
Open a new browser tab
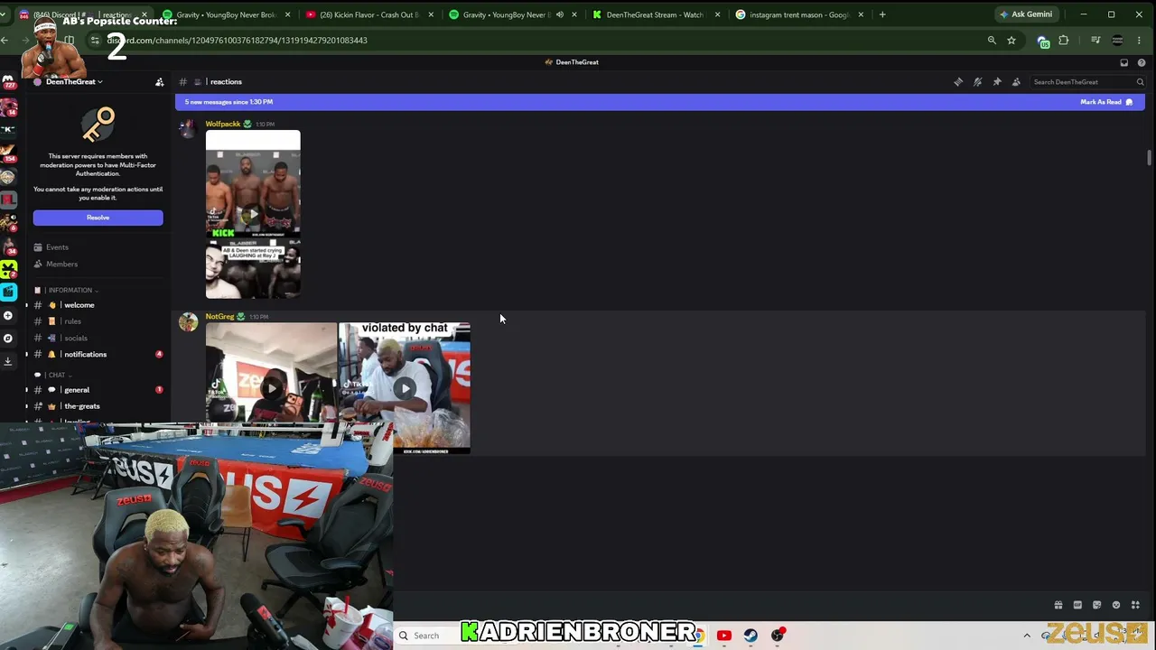pos(882,14)
